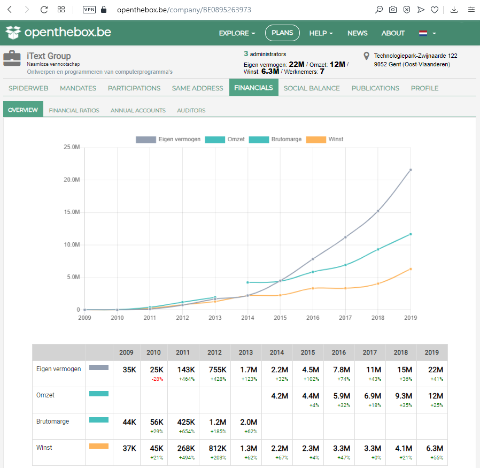Open the EXPLORE dropdown menu
The width and height of the screenshot is (480, 468).
point(237,33)
